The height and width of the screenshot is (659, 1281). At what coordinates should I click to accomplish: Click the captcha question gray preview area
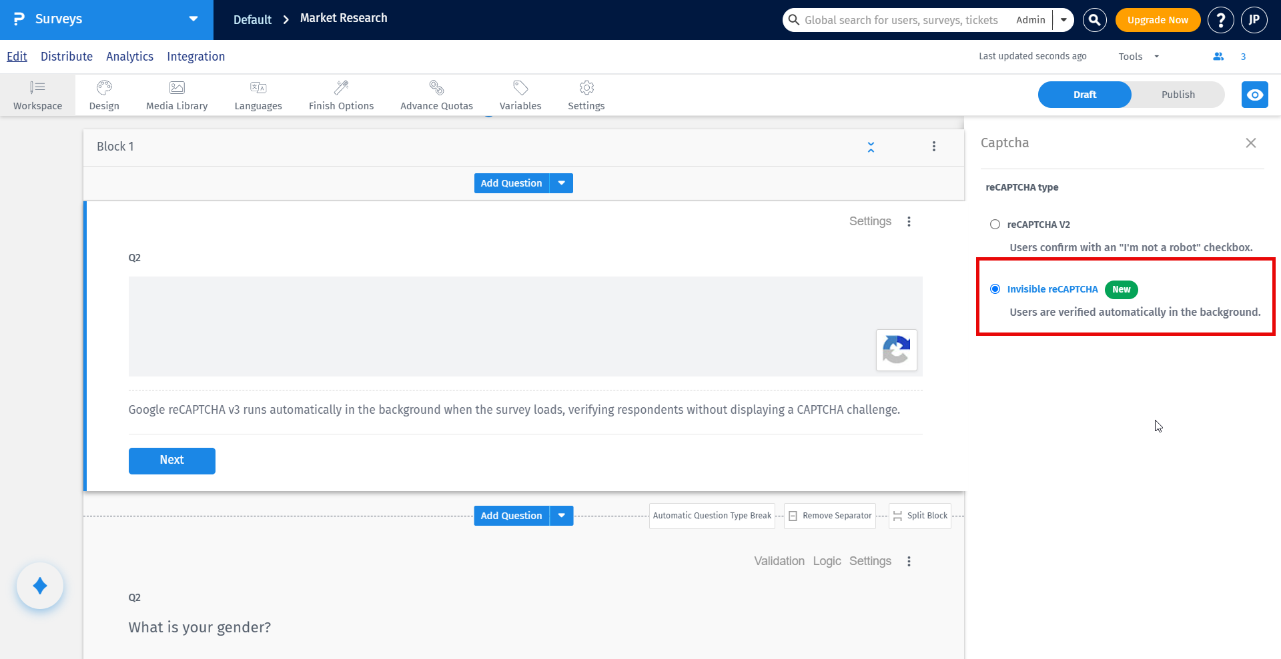(x=525, y=327)
